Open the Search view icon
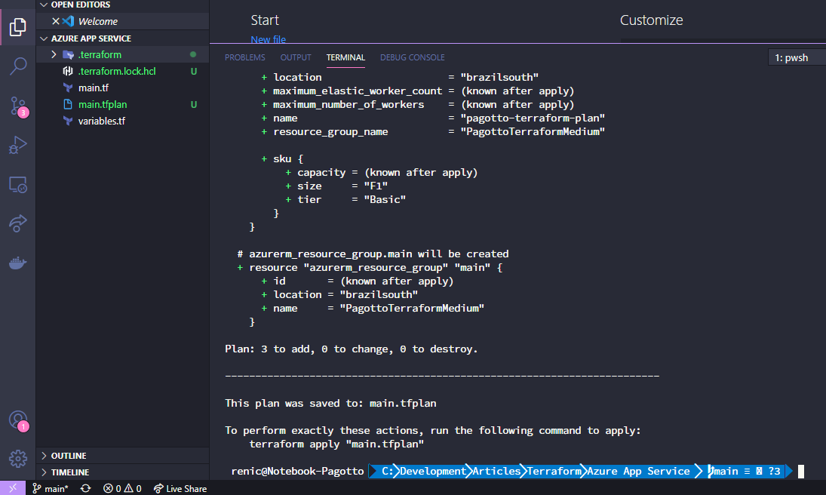This screenshot has width=826, height=495. point(18,66)
